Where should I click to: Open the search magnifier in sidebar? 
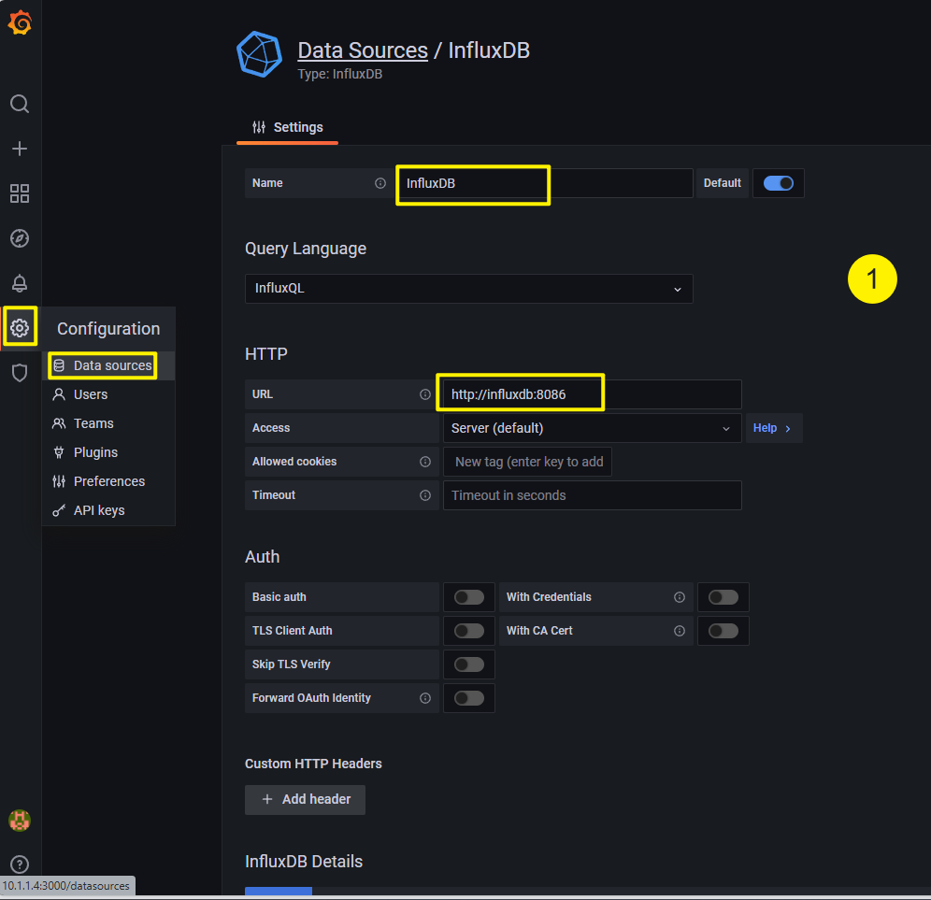click(x=20, y=104)
